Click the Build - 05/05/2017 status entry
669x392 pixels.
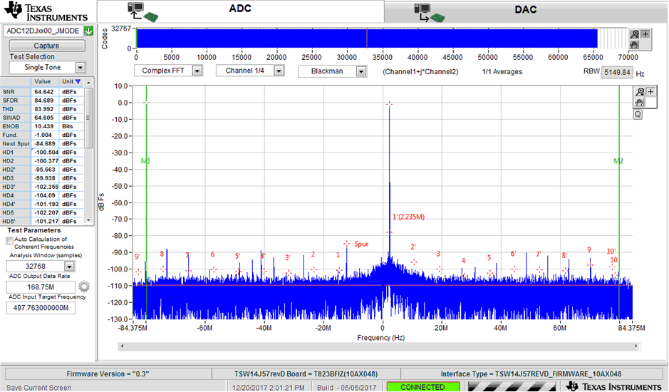(x=347, y=387)
